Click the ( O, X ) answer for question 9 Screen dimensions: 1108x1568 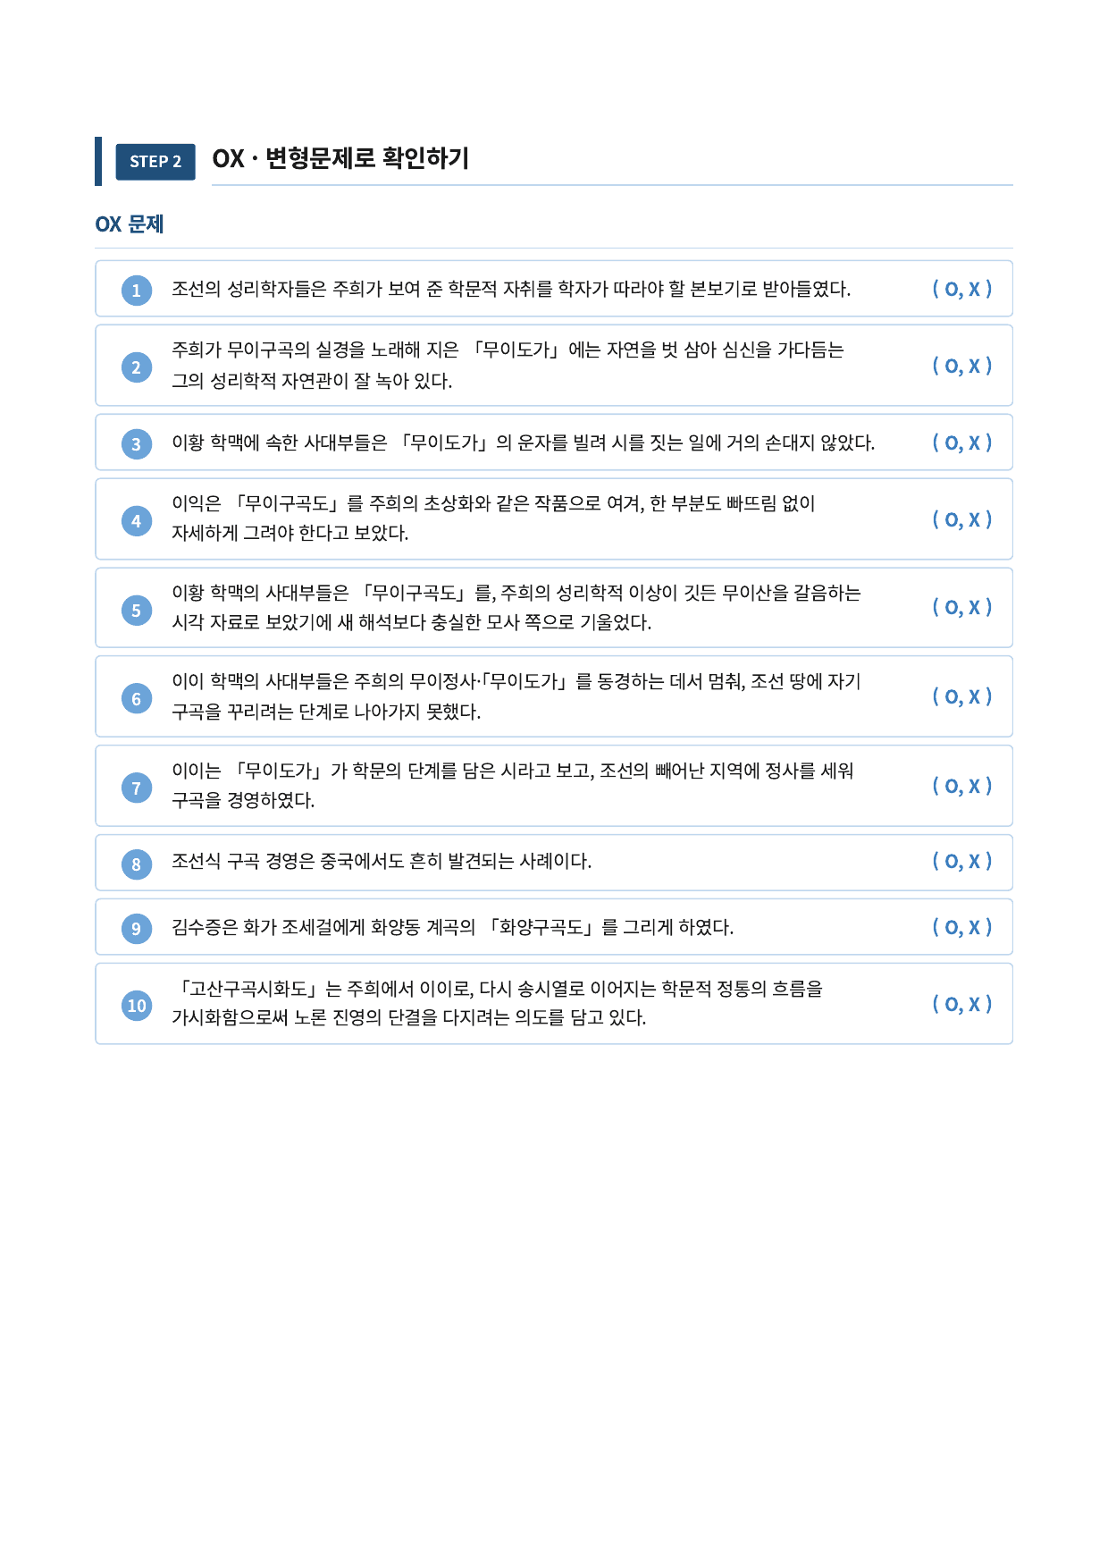point(962,927)
